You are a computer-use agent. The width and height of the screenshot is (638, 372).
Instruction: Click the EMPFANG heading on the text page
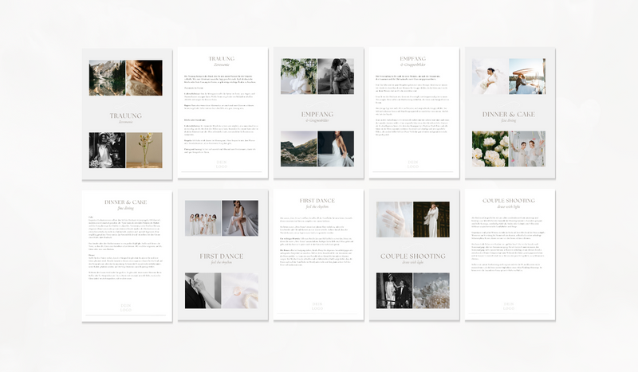click(413, 59)
